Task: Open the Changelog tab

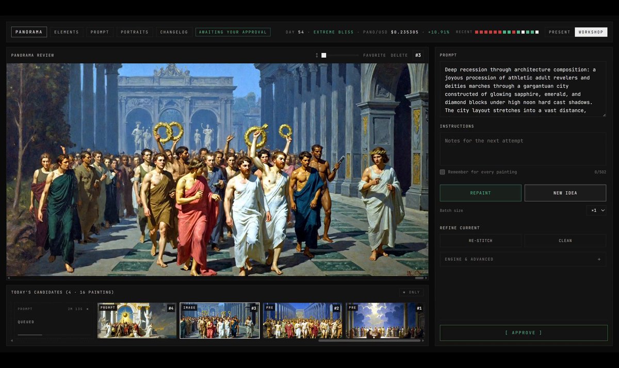Action: [x=174, y=32]
